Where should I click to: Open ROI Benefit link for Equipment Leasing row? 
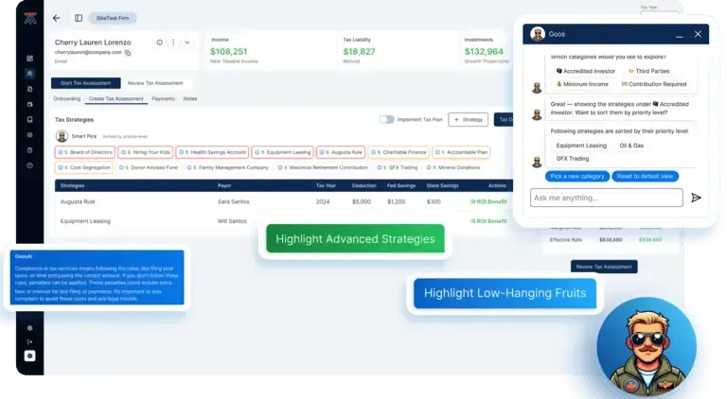point(488,221)
